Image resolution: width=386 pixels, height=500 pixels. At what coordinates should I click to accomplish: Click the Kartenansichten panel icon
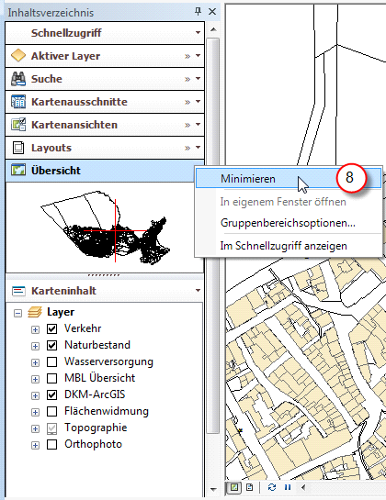(x=18, y=125)
